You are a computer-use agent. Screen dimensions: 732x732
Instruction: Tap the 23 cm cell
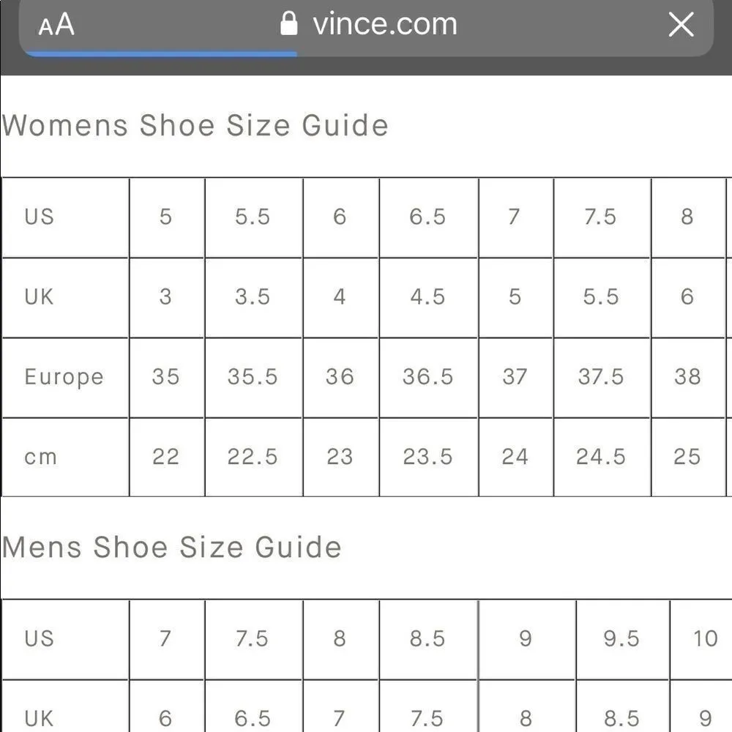click(340, 457)
